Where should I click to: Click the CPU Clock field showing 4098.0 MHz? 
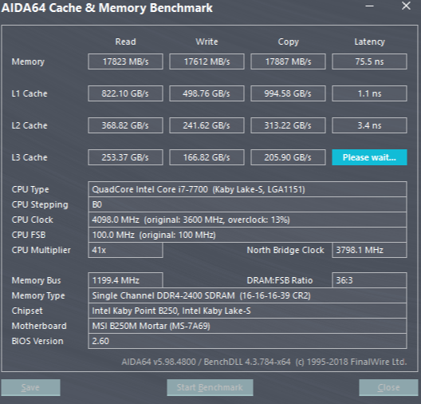click(247, 220)
